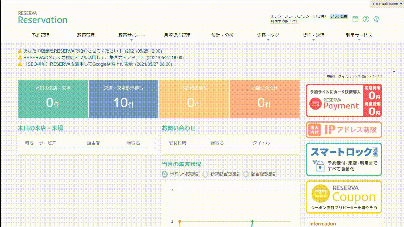Select the 新規顧客数集計 radio button
Image resolution: width=404 pixels, height=227 pixels.
(x=205, y=174)
